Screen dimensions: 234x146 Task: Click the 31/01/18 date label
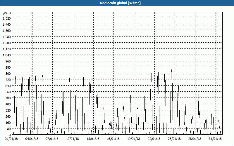point(215,139)
